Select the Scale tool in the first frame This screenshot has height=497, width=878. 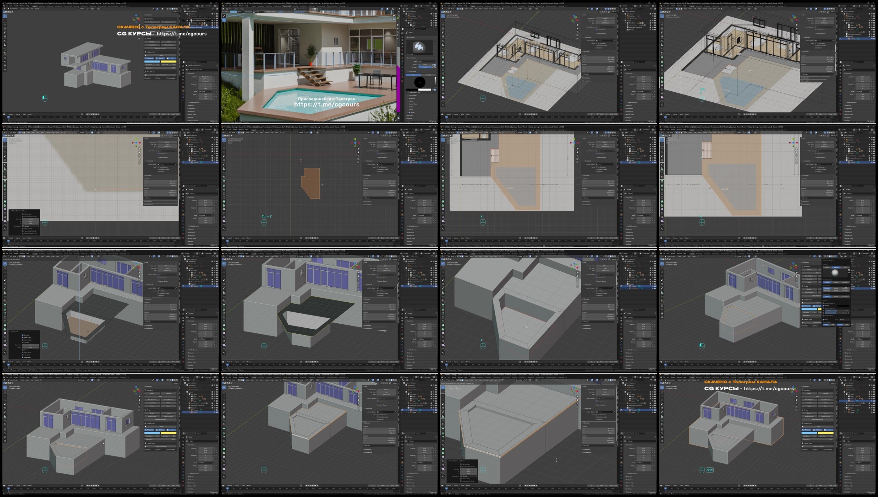click(x=5, y=33)
